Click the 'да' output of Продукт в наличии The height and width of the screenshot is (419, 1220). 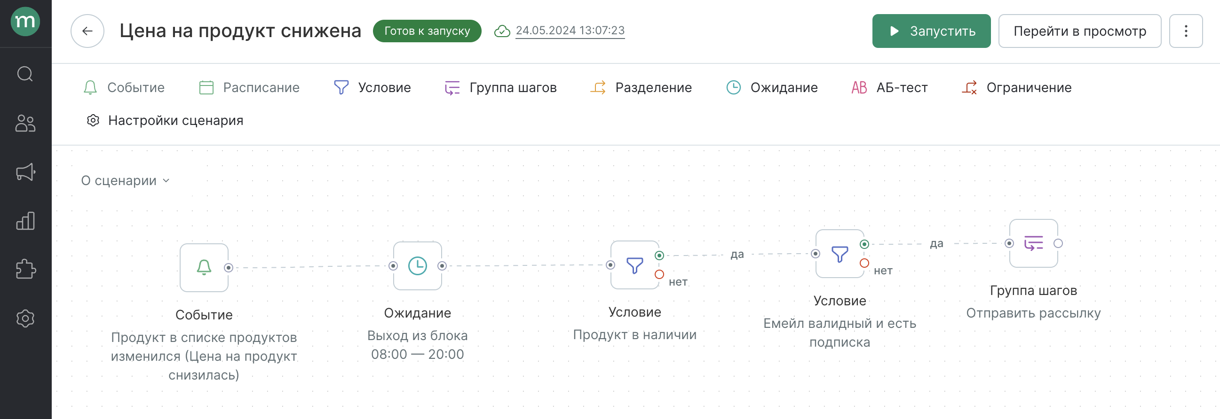point(659,256)
